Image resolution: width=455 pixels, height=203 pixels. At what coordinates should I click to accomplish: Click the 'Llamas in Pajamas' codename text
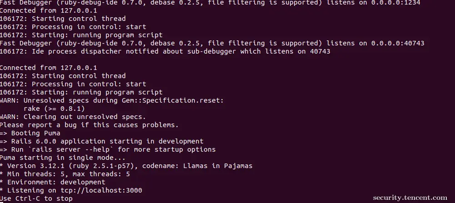218,166
